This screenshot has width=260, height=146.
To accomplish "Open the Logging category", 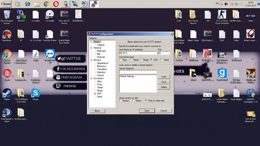I will [101, 45].
